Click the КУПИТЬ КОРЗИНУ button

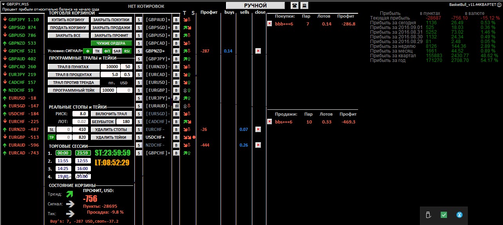tap(68, 20)
